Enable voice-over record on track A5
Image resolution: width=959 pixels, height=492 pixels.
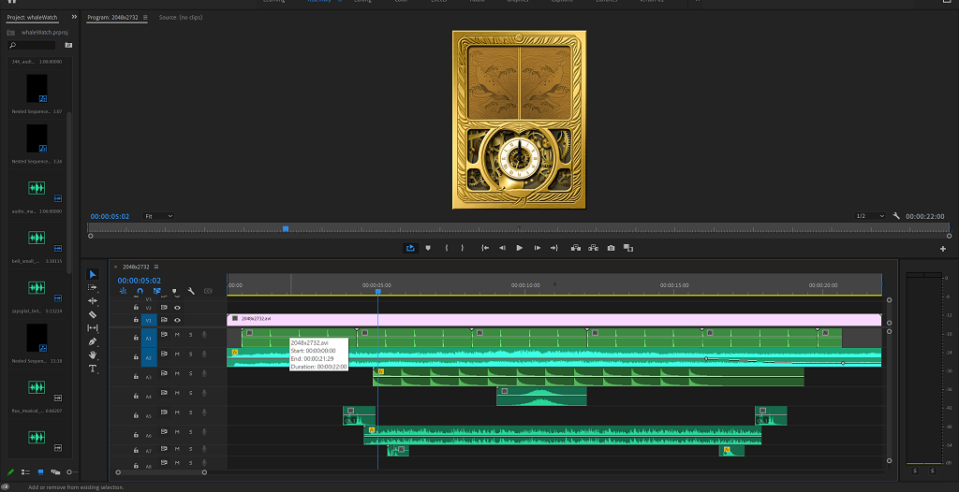(204, 412)
